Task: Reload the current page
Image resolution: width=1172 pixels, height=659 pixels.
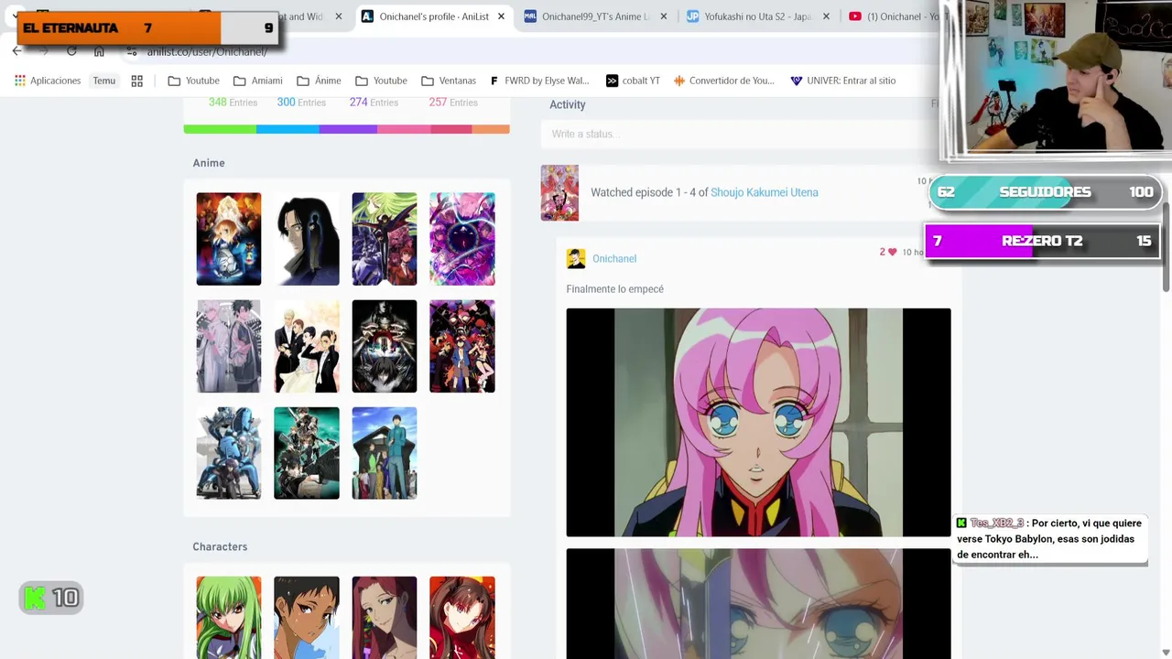Action: tap(71, 51)
